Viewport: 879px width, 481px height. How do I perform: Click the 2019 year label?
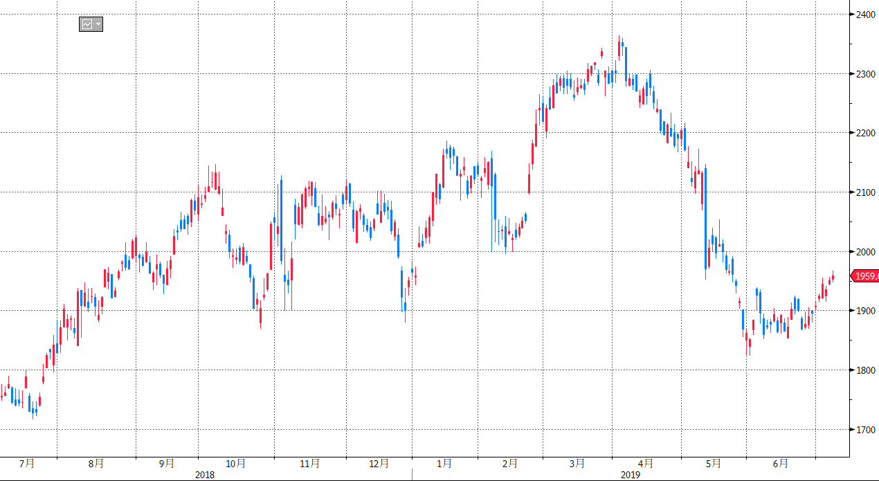pyautogui.click(x=630, y=475)
